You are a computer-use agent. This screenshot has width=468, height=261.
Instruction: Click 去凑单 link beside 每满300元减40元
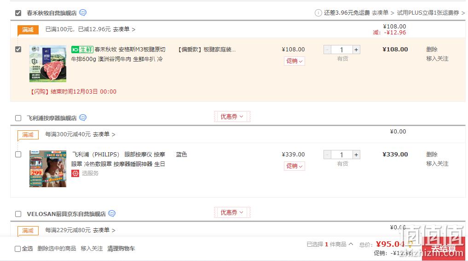[104, 134]
